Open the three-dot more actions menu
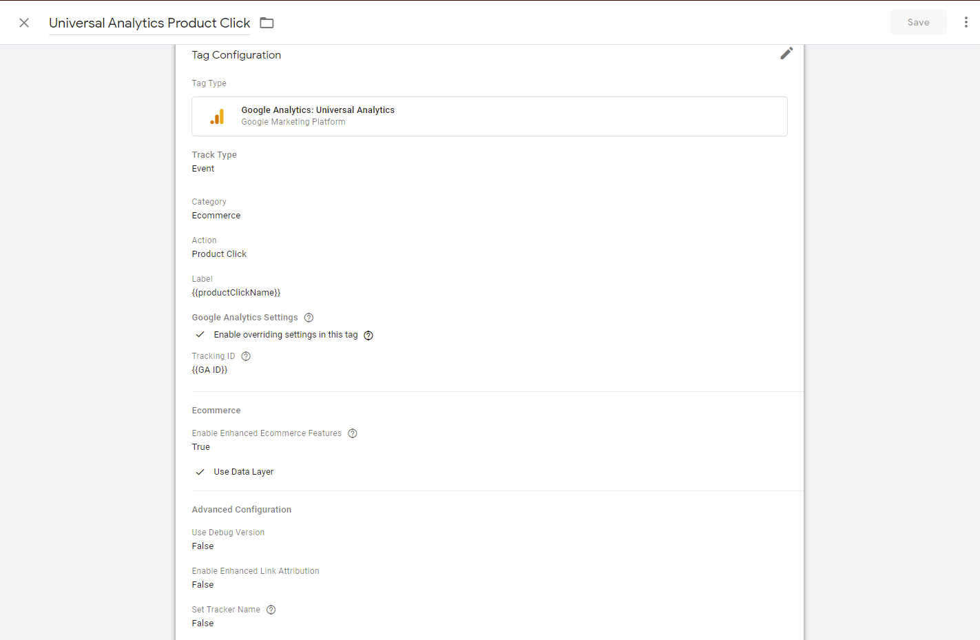This screenshot has width=980, height=640. click(966, 23)
